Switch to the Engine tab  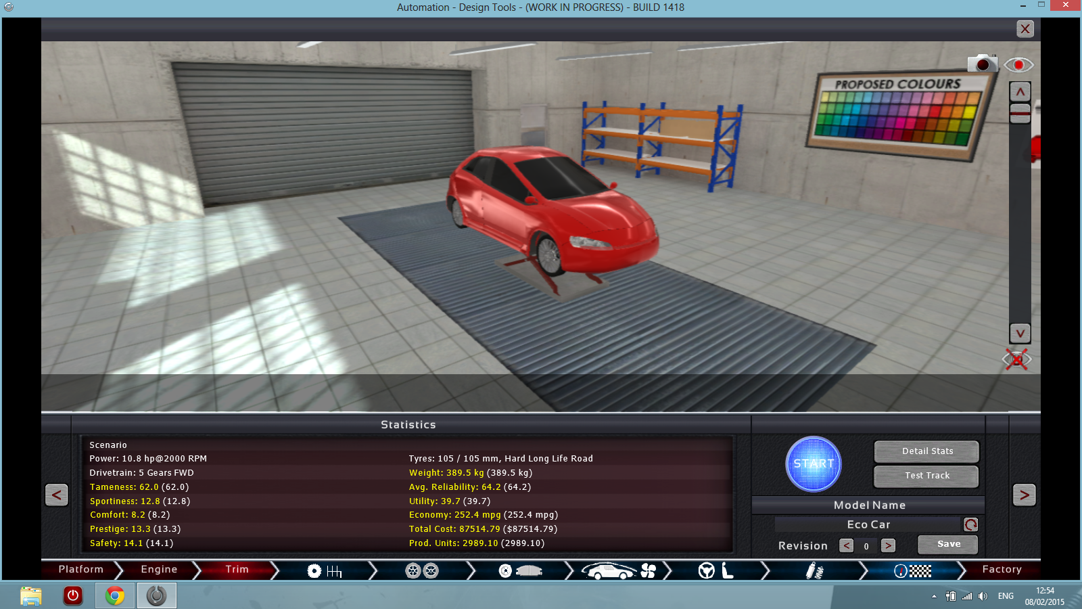pos(159,570)
